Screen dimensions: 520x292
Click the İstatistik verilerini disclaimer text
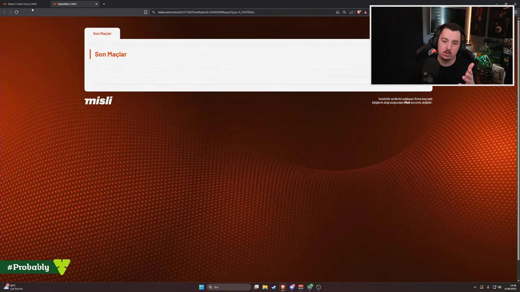[402, 101]
